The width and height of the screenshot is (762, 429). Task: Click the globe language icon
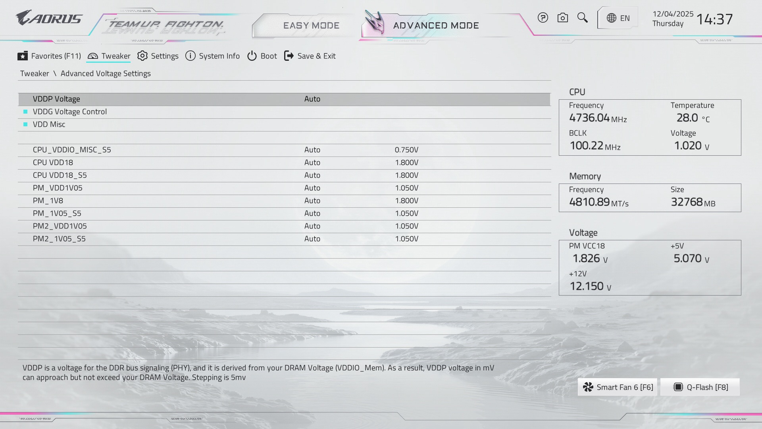click(612, 18)
